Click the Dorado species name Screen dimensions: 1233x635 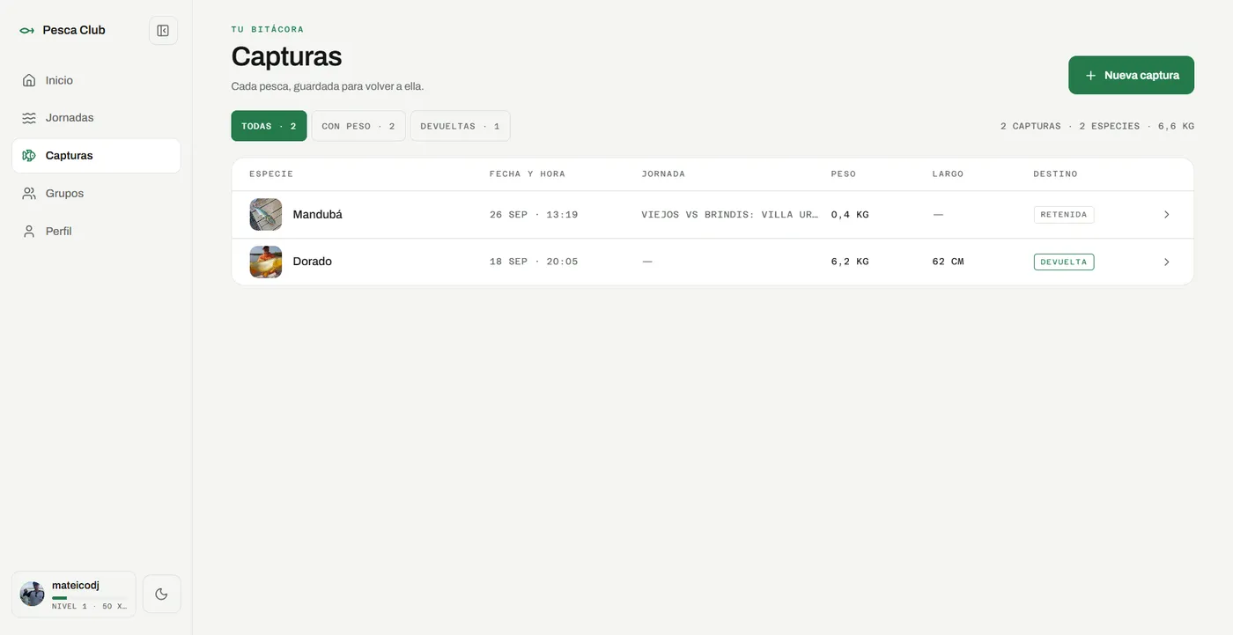(x=312, y=262)
